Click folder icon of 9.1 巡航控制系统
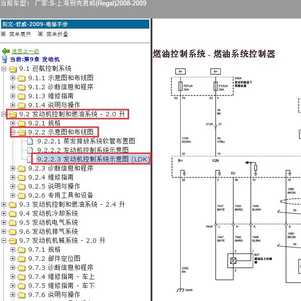The height and width of the screenshot is (301, 301). point(13,69)
